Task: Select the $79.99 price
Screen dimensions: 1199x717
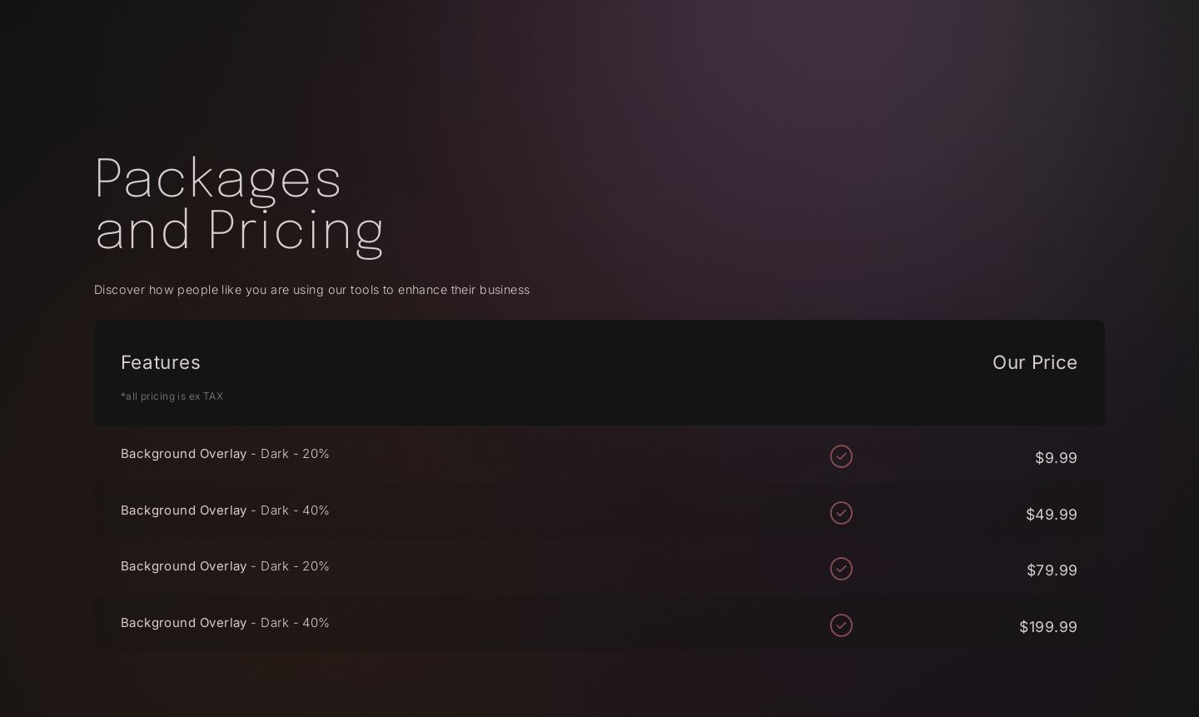Action: coord(1052,570)
